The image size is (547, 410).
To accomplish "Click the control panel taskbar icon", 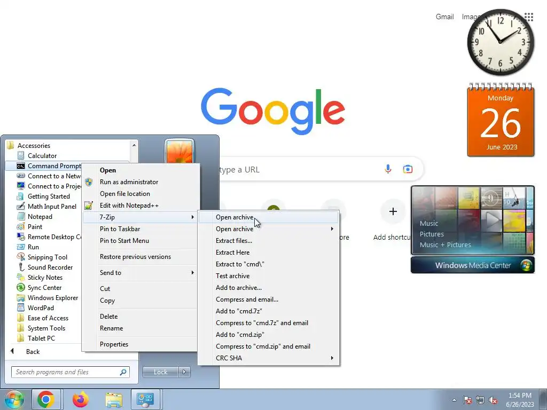I will [145, 399].
